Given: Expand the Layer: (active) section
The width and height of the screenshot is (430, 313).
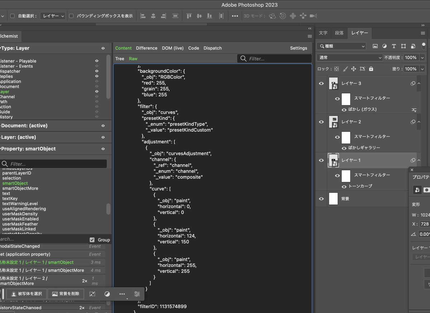Looking at the screenshot, I should 18,137.
